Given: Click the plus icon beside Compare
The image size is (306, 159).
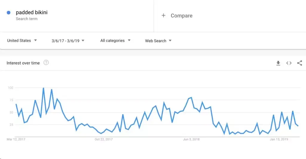Looking at the screenshot, I should [163, 15].
